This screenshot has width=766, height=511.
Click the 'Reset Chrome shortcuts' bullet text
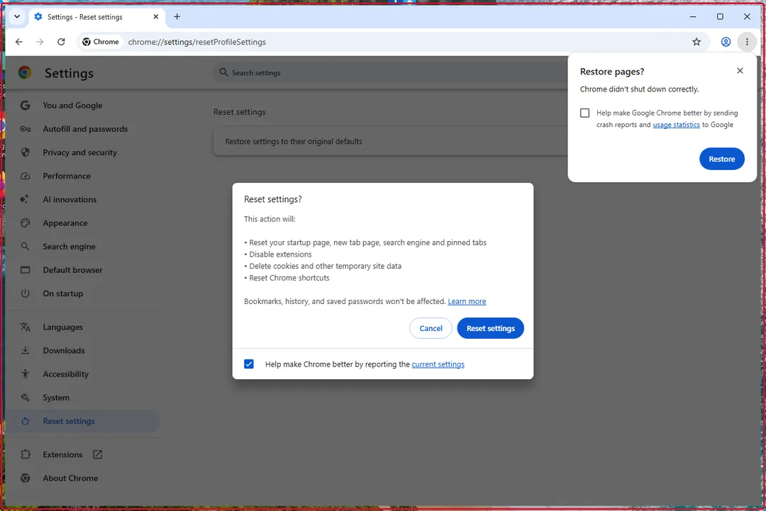click(289, 279)
